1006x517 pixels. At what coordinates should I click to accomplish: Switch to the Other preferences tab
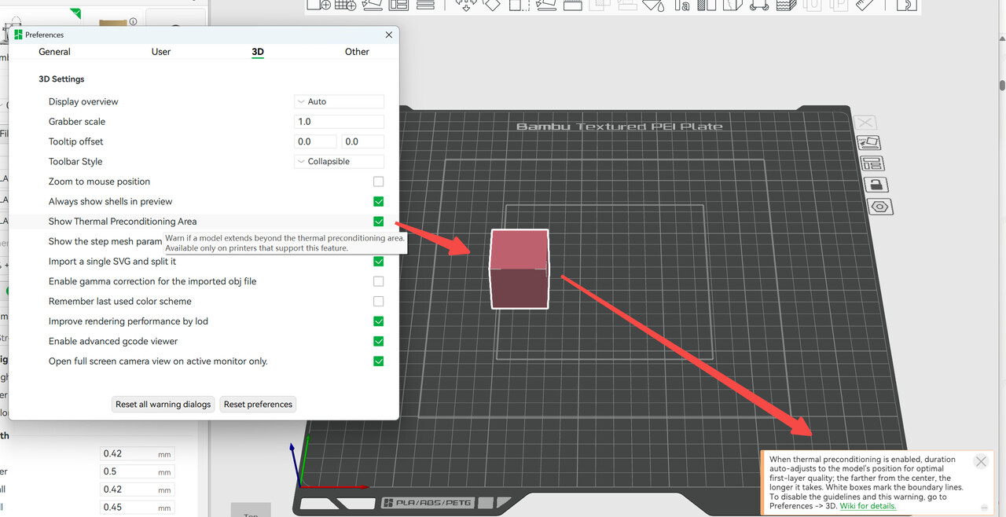click(x=357, y=52)
